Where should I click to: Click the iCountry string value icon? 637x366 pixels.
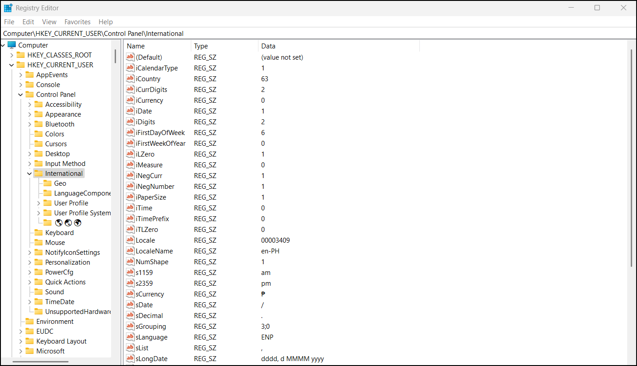coord(130,78)
